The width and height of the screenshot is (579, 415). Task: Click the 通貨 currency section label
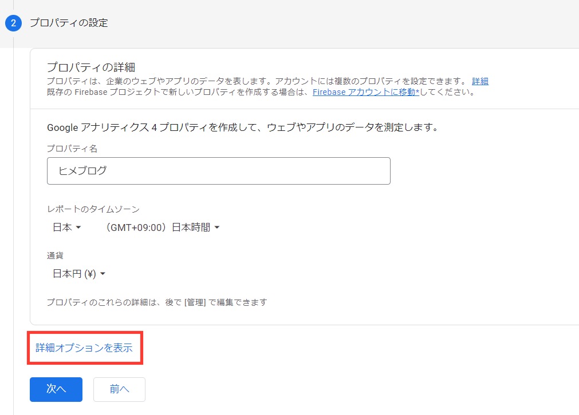(54, 256)
